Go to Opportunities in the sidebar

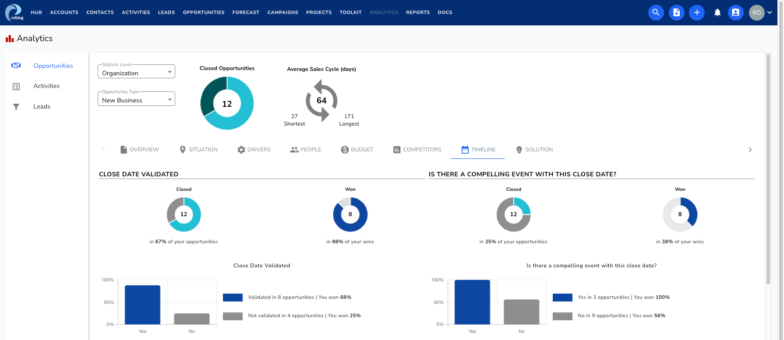tap(53, 66)
